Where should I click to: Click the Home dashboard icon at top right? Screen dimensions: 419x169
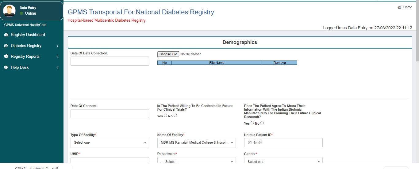click(x=399, y=7)
